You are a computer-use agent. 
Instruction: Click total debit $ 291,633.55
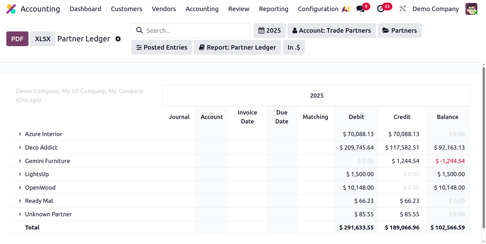(356, 227)
